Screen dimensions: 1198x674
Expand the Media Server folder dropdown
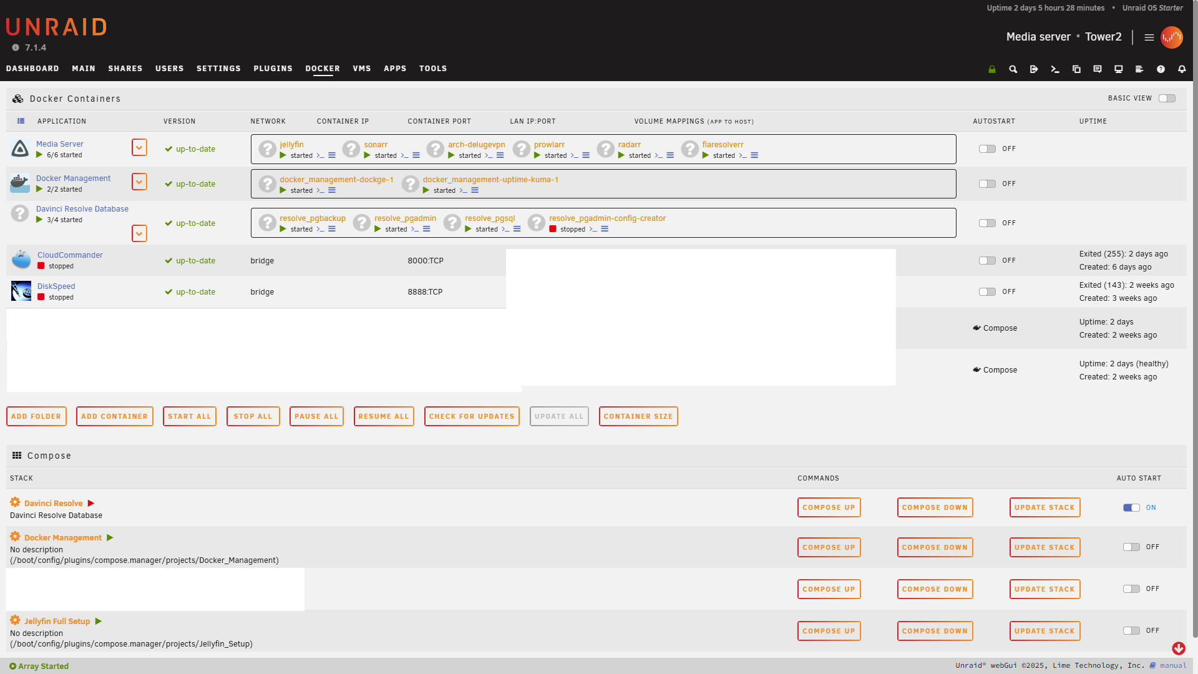(x=139, y=147)
